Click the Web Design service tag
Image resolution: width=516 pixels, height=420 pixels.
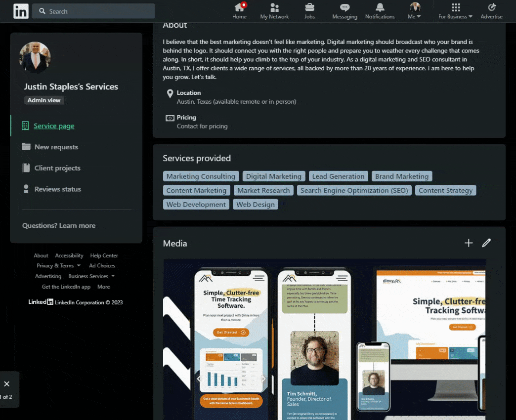click(256, 205)
